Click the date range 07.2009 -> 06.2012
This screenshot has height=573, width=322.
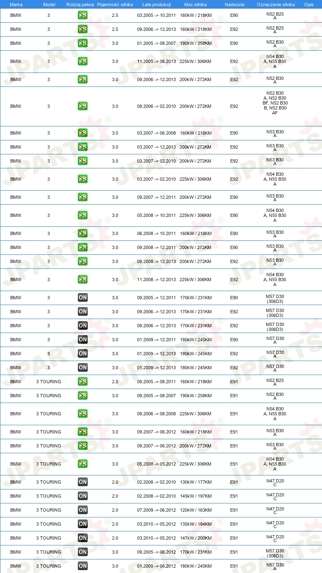point(156,510)
